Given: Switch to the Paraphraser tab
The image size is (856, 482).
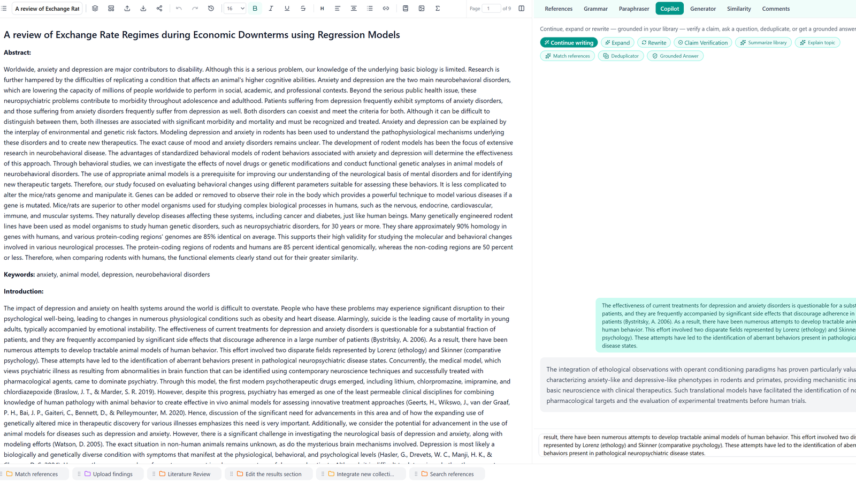Looking at the screenshot, I should [x=634, y=9].
